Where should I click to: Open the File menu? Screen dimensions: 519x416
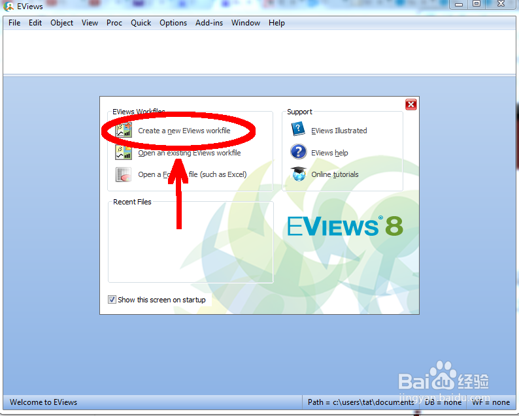[x=14, y=23]
